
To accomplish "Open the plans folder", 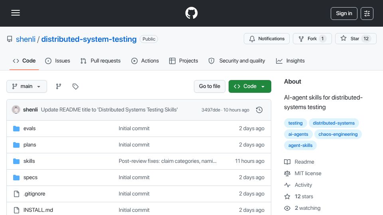I will point(30,145).
